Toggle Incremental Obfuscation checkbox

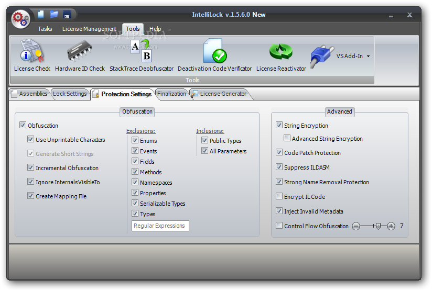click(x=30, y=167)
